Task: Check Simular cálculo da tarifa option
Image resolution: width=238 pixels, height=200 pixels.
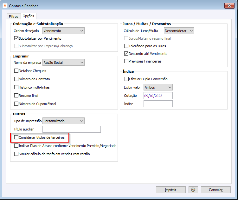Action: (16, 154)
